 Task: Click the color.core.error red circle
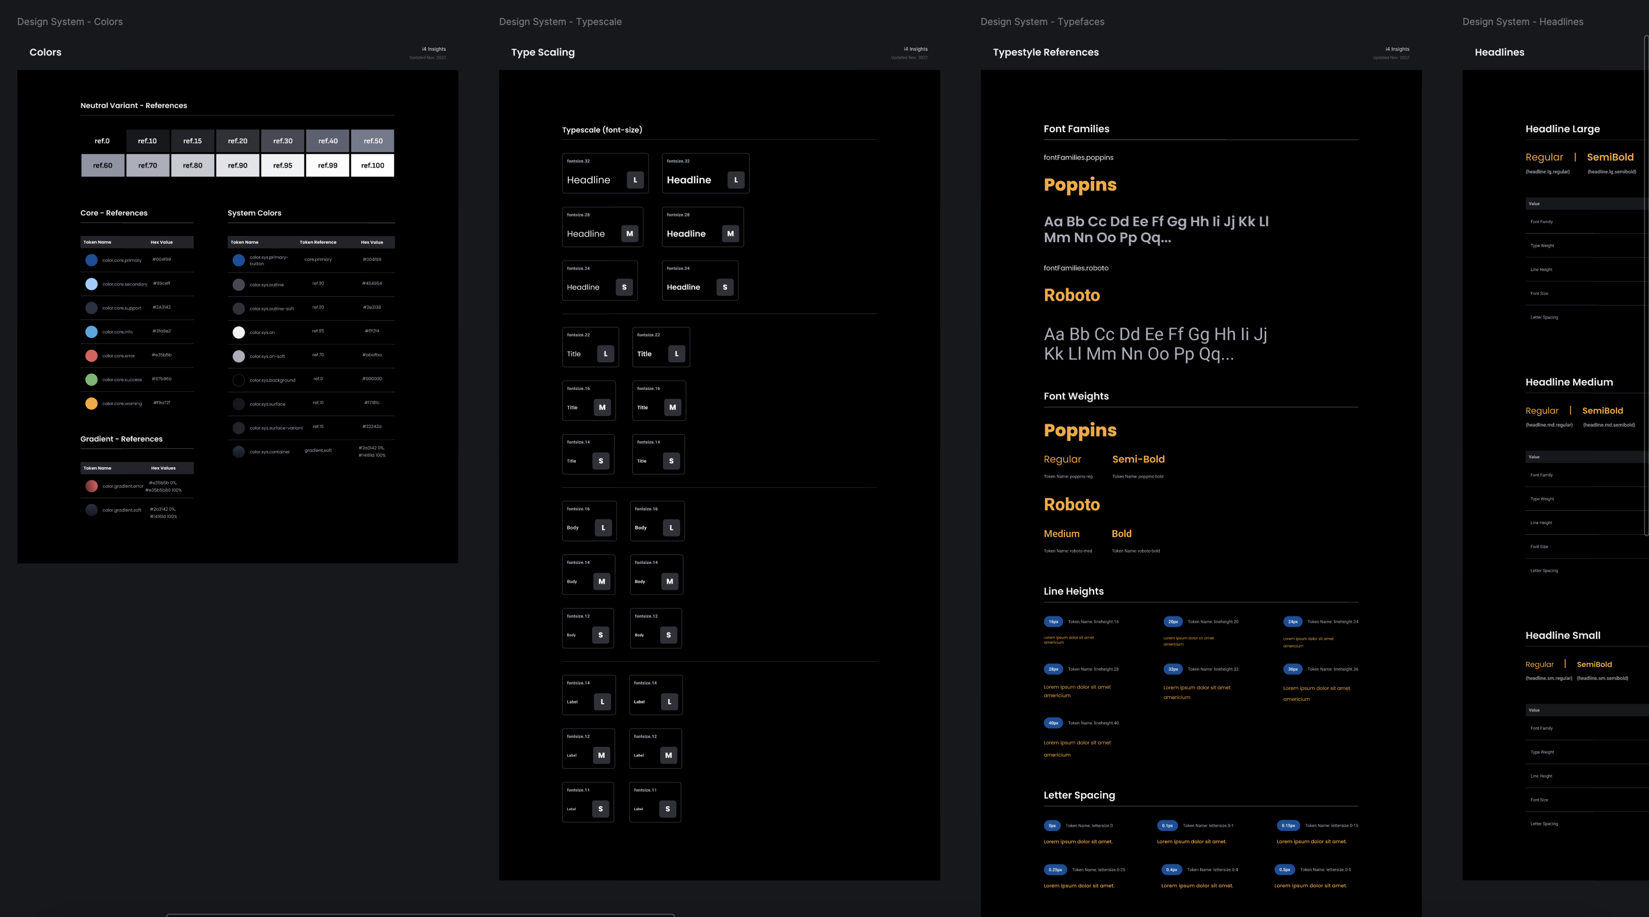(x=92, y=355)
